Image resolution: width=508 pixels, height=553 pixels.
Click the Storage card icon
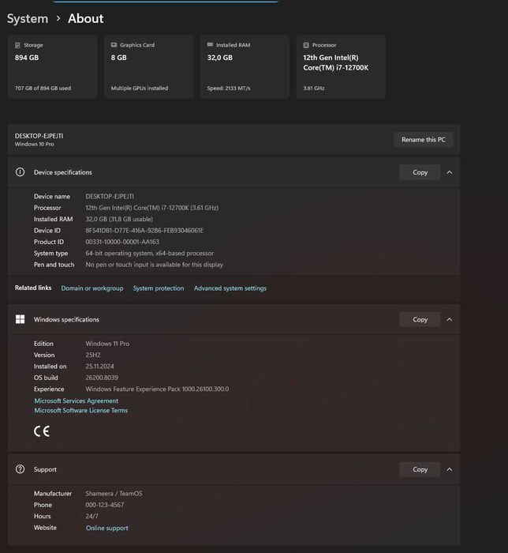17,45
